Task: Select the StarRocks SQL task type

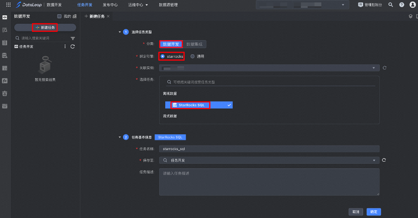Action: (199, 105)
